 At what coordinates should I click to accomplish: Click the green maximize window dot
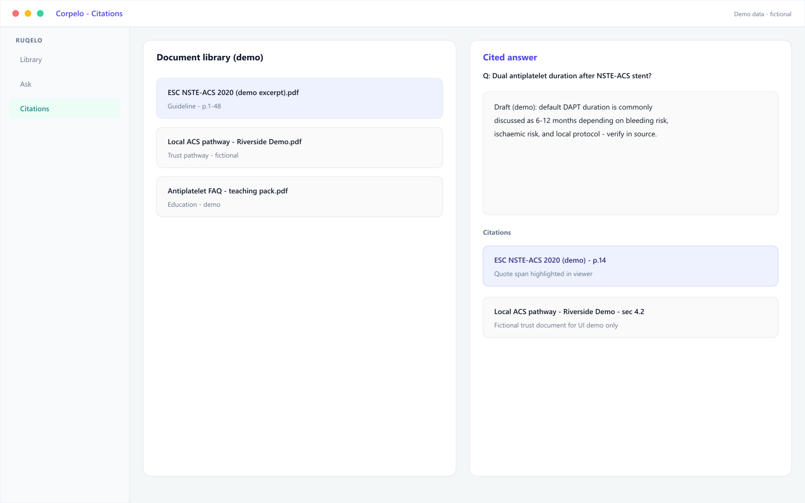[40, 13]
